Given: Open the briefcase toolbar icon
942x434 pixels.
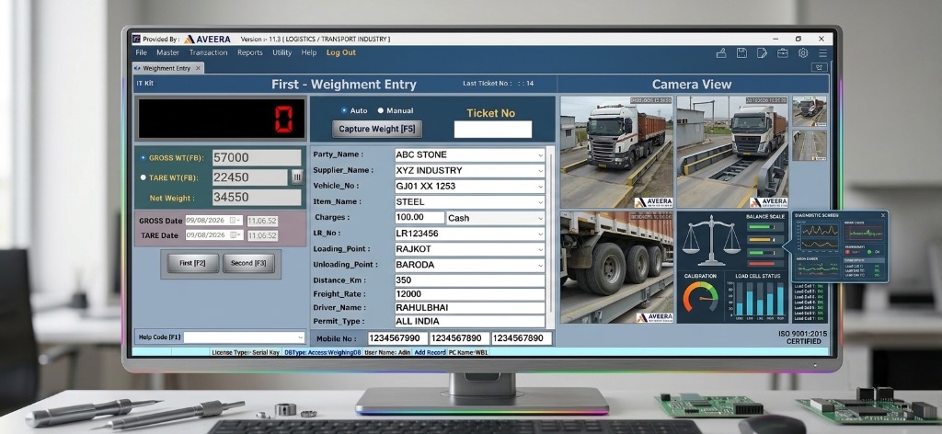Looking at the screenshot, I should tap(782, 52).
